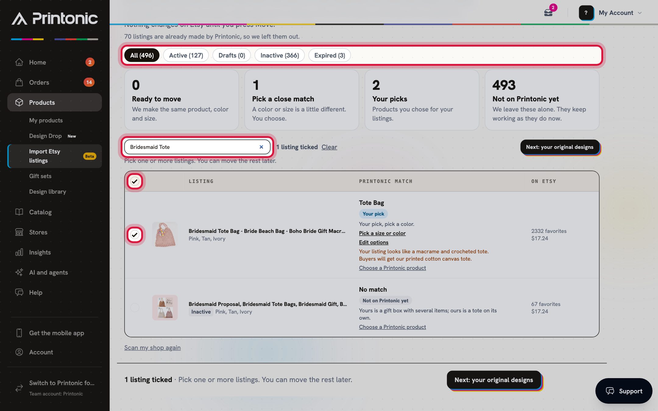Tick the Bridesmaid Proposal listing checkbox
The height and width of the screenshot is (411, 658).
point(135,307)
